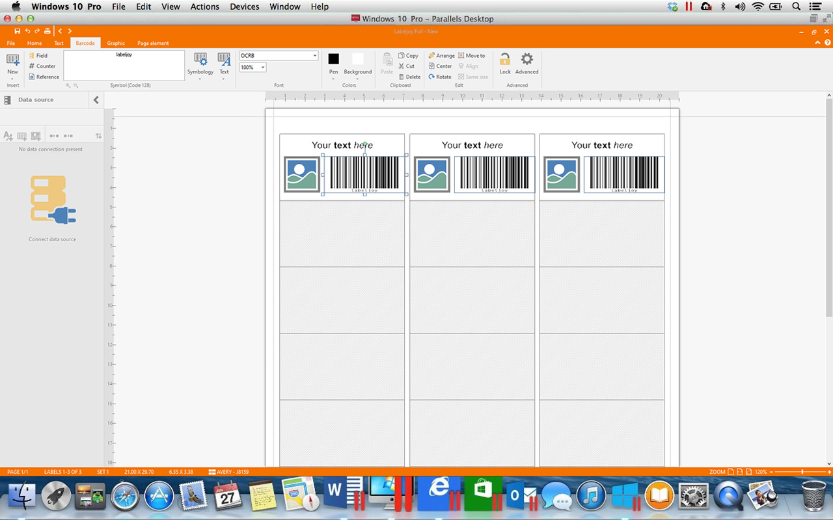Open the 100% font size dropdown
This screenshot has height=520, width=833.
(253, 68)
